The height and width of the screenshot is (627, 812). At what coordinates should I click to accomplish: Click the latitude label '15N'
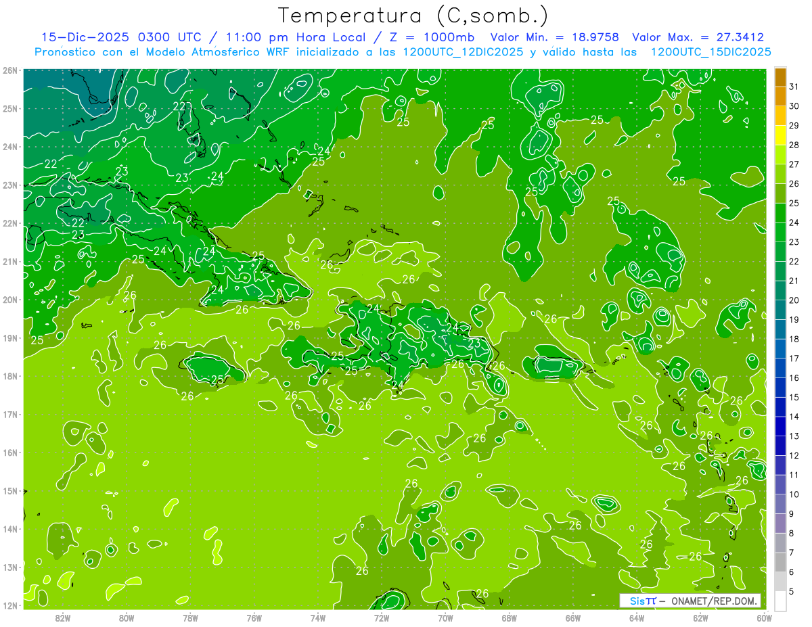tap(10, 490)
